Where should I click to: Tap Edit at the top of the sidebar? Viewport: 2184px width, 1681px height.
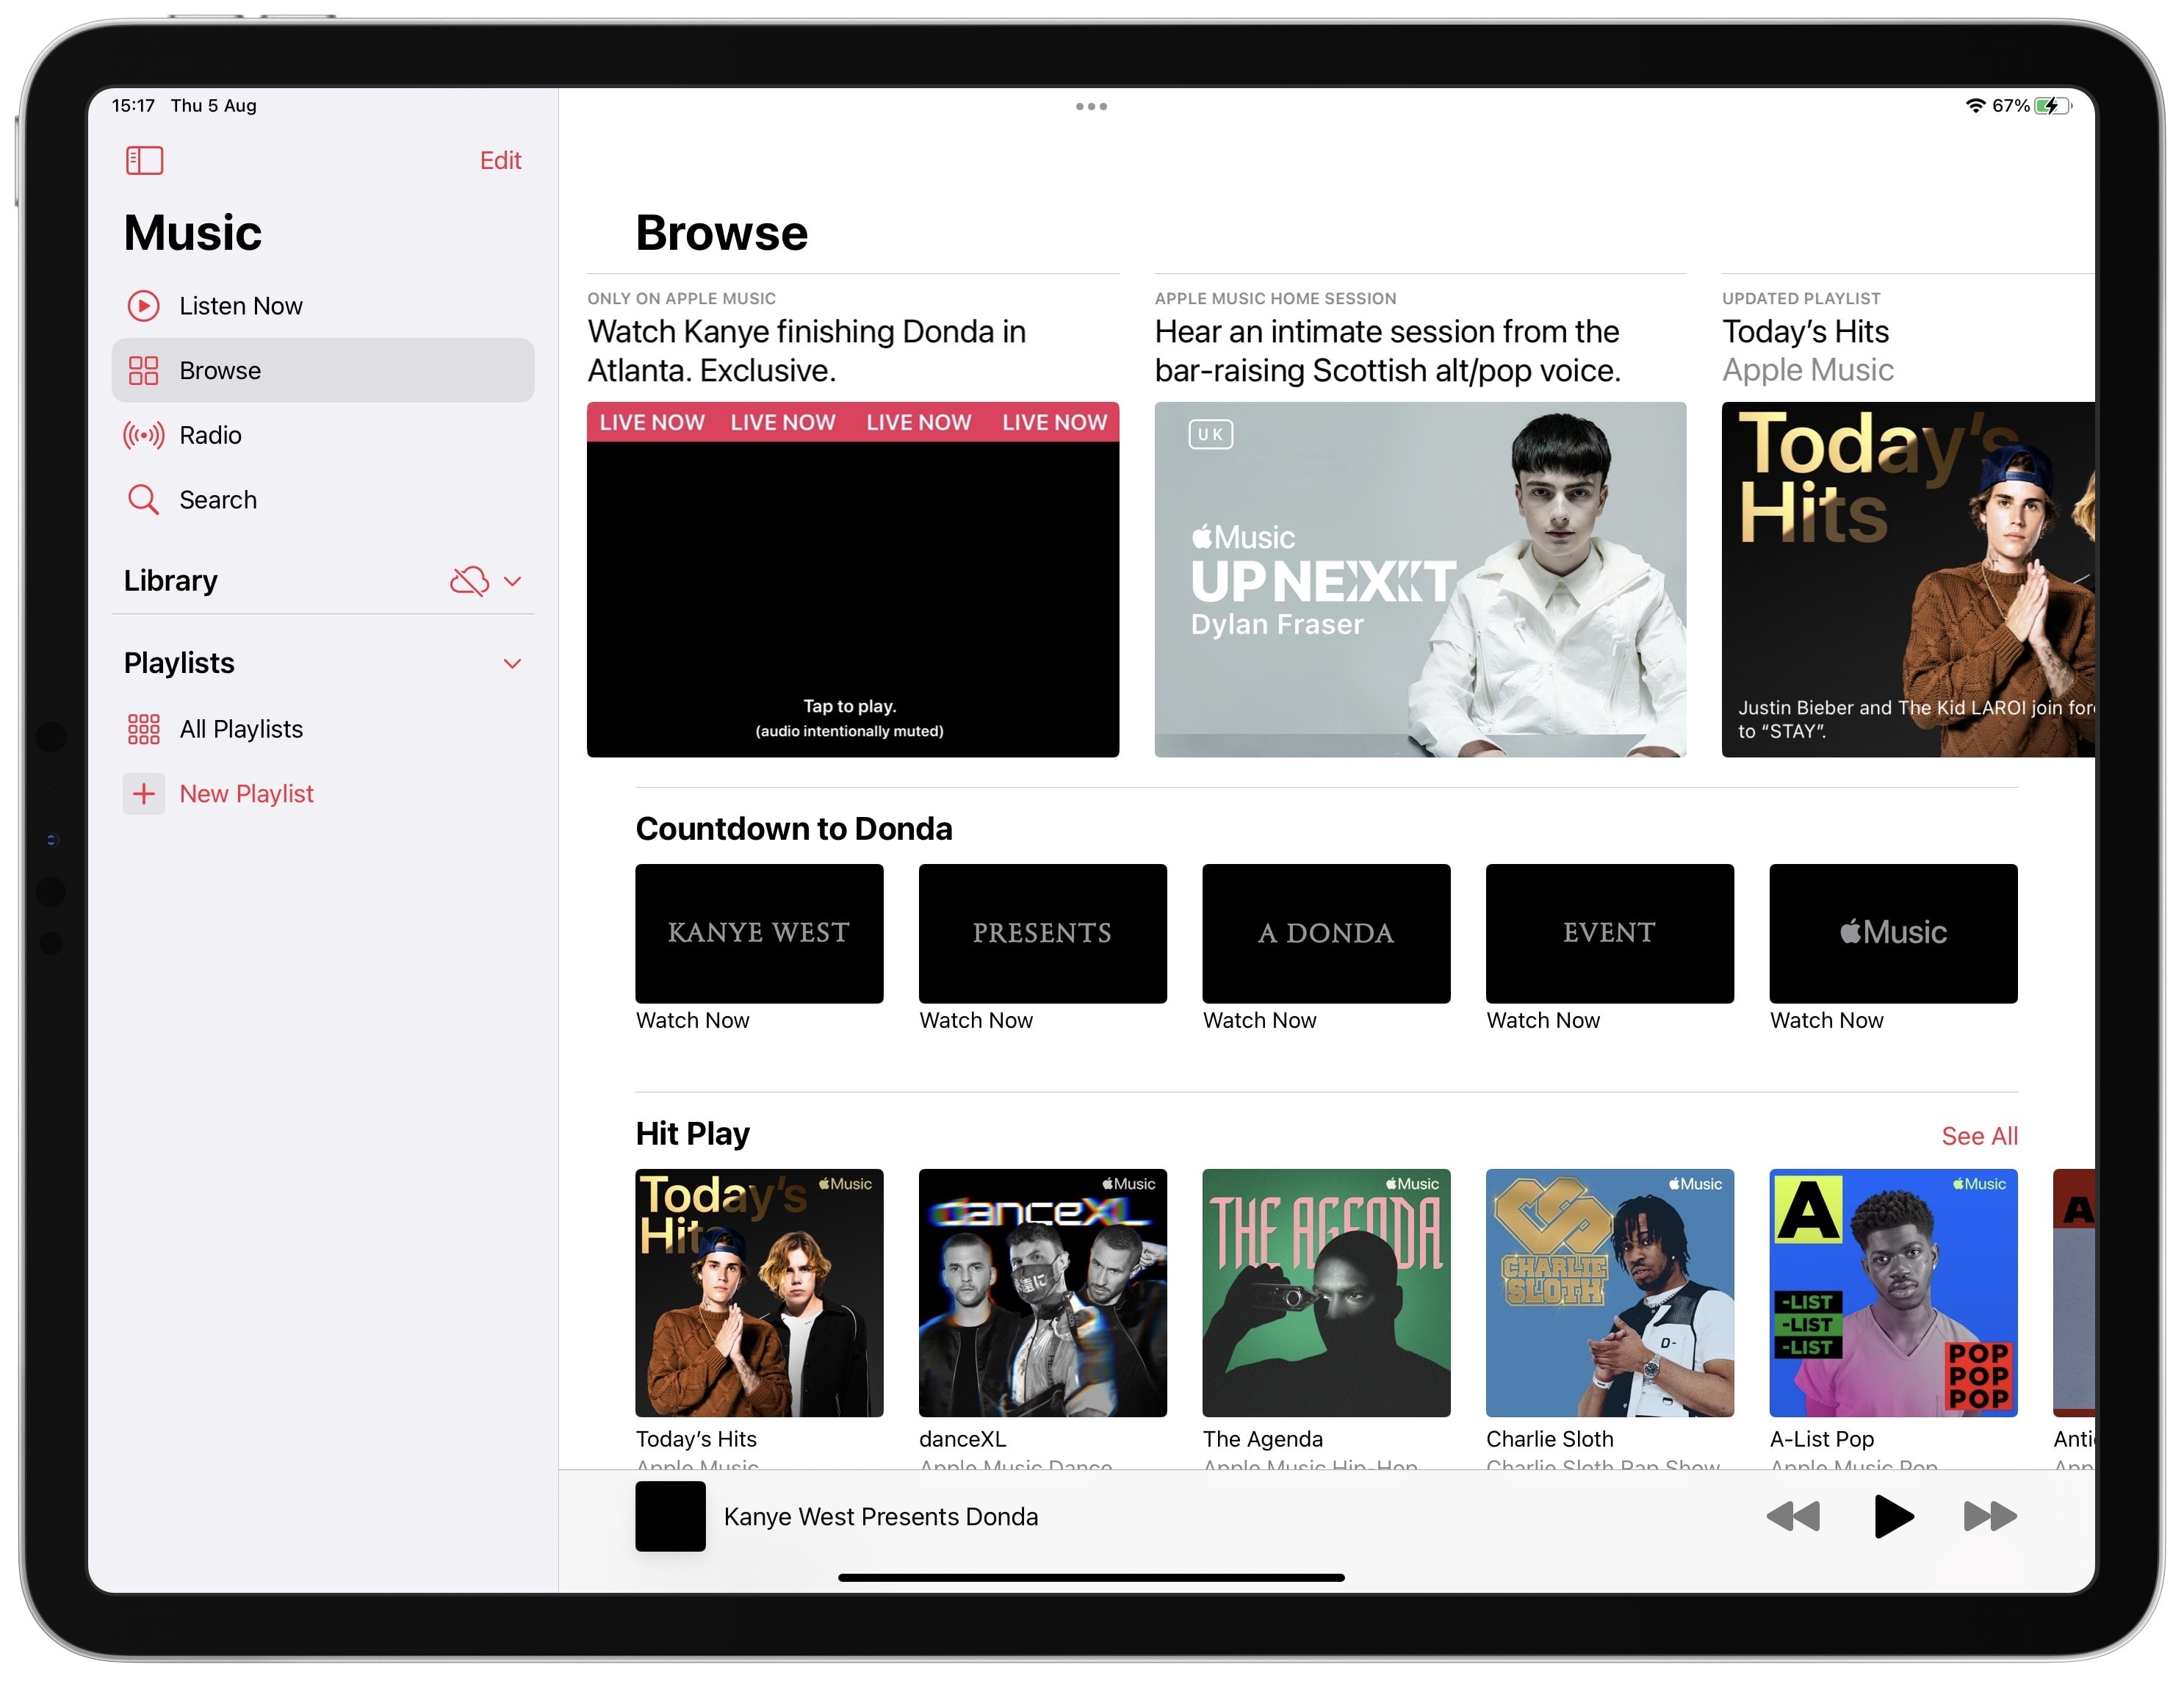pyautogui.click(x=500, y=160)
